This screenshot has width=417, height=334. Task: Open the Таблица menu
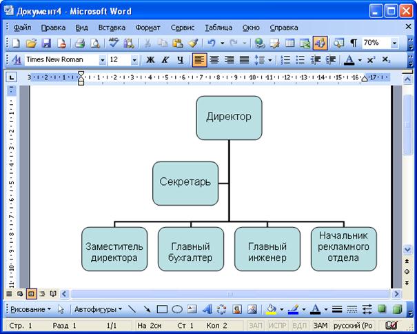218,28
